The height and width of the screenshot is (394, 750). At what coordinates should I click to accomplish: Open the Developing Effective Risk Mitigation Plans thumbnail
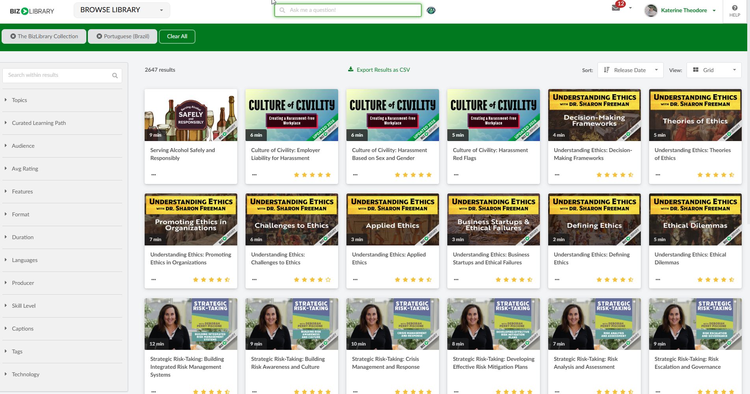[493, 324]
